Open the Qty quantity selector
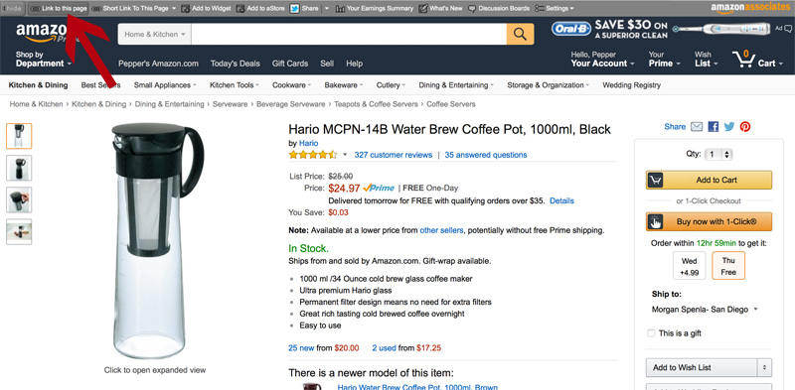Viewport: 795px width, 390px height. pos(719,155)
